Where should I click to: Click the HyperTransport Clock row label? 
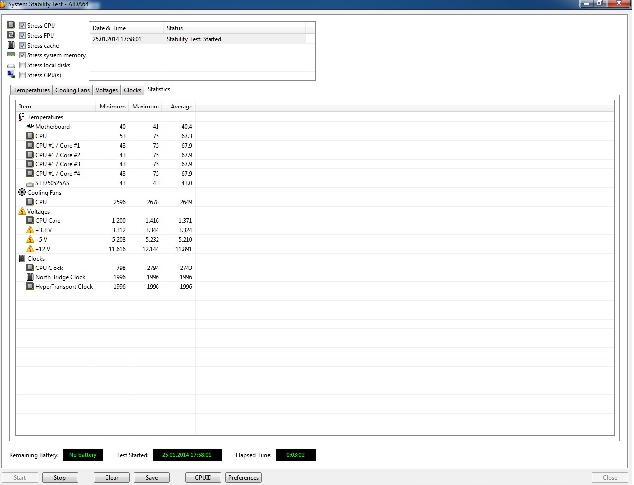pyautogui.click(x=64, y=287)
